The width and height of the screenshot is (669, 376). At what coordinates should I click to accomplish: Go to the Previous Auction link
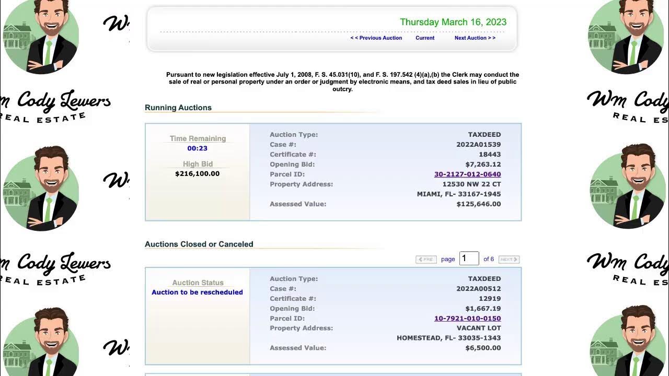[x=376, y=38]
